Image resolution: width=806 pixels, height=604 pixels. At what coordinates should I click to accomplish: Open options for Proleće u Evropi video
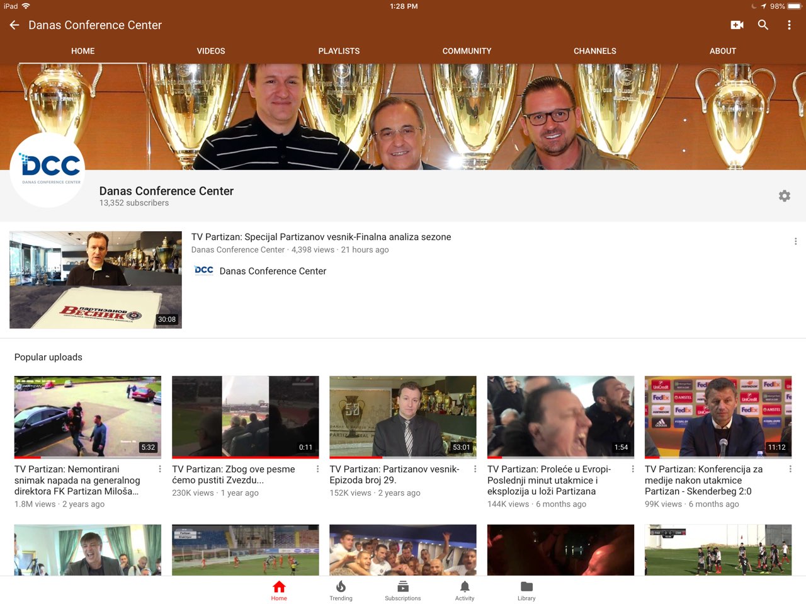[x=633, y=469]
